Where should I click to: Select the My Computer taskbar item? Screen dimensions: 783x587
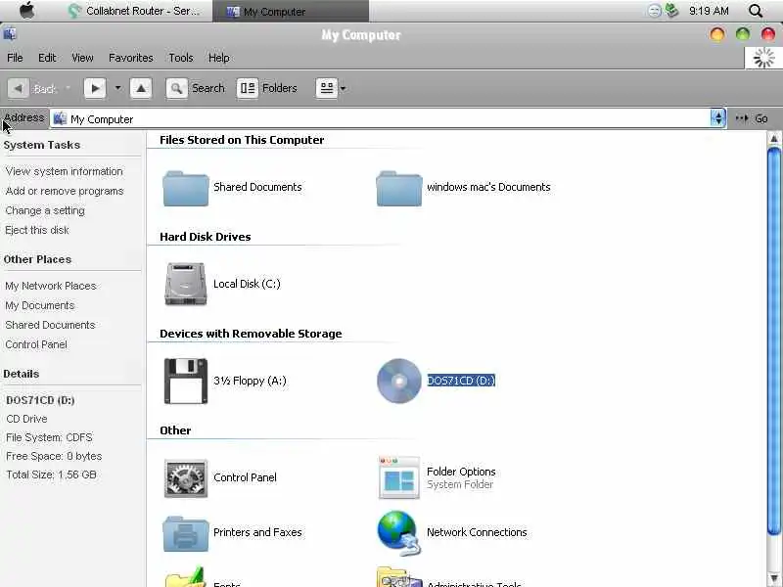click(291, 11)
